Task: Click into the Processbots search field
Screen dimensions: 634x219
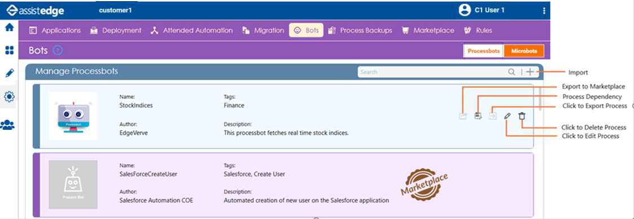Action: point(433,72)
